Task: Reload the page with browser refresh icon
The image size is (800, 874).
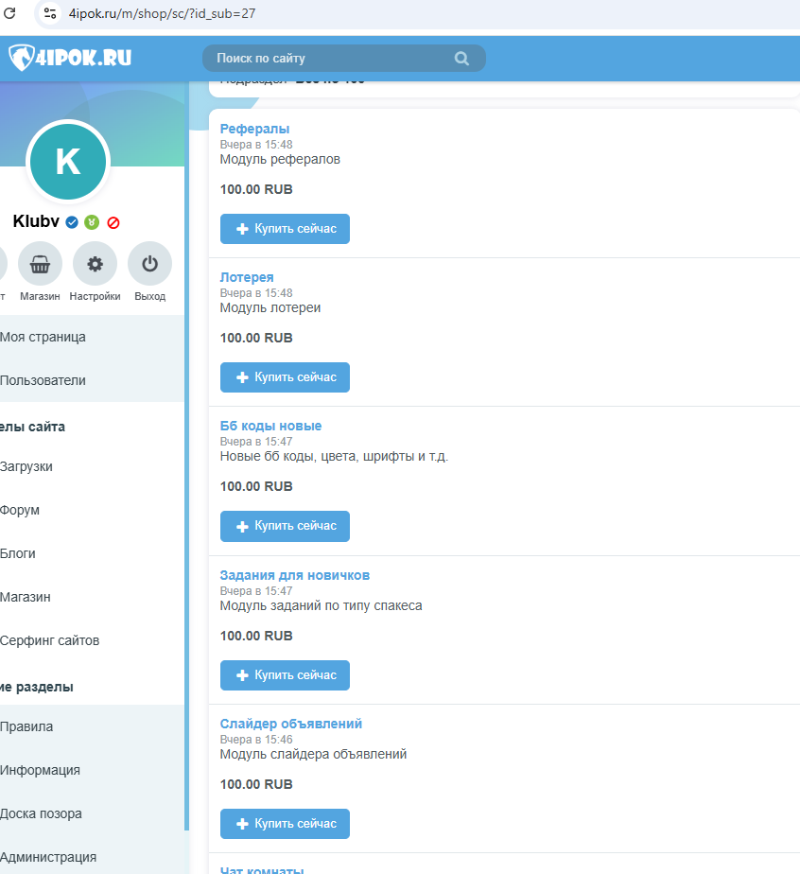Action: [x=10, y=13]
